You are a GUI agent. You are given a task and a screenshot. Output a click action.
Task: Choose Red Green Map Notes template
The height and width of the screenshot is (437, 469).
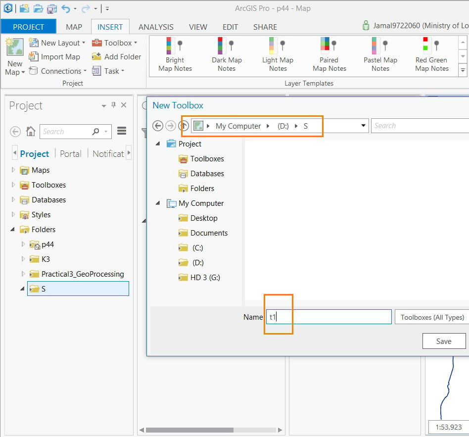pyautogui.click(x=431, y=55)
